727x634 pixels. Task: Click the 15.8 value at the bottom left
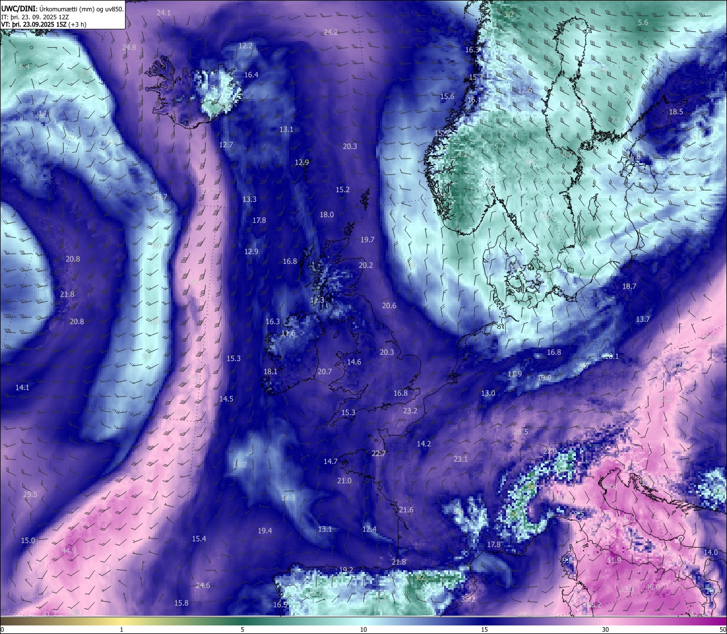[181, 603]
